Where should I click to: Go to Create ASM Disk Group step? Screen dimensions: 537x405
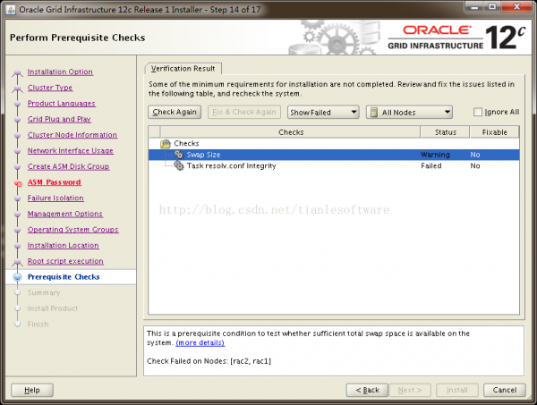(69, 166)
